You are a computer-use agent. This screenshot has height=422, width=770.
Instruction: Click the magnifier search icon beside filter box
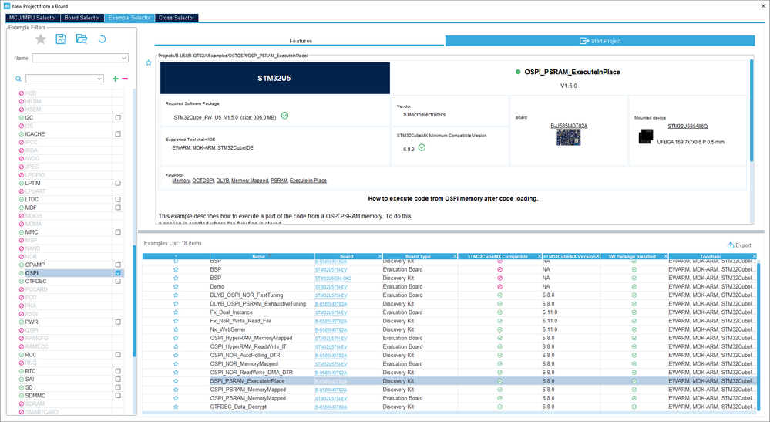point(18,79)
